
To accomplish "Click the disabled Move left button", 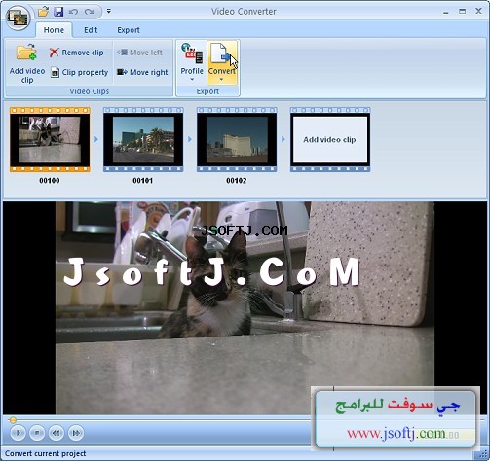I will pyautogui.click(x=139, y=53).
